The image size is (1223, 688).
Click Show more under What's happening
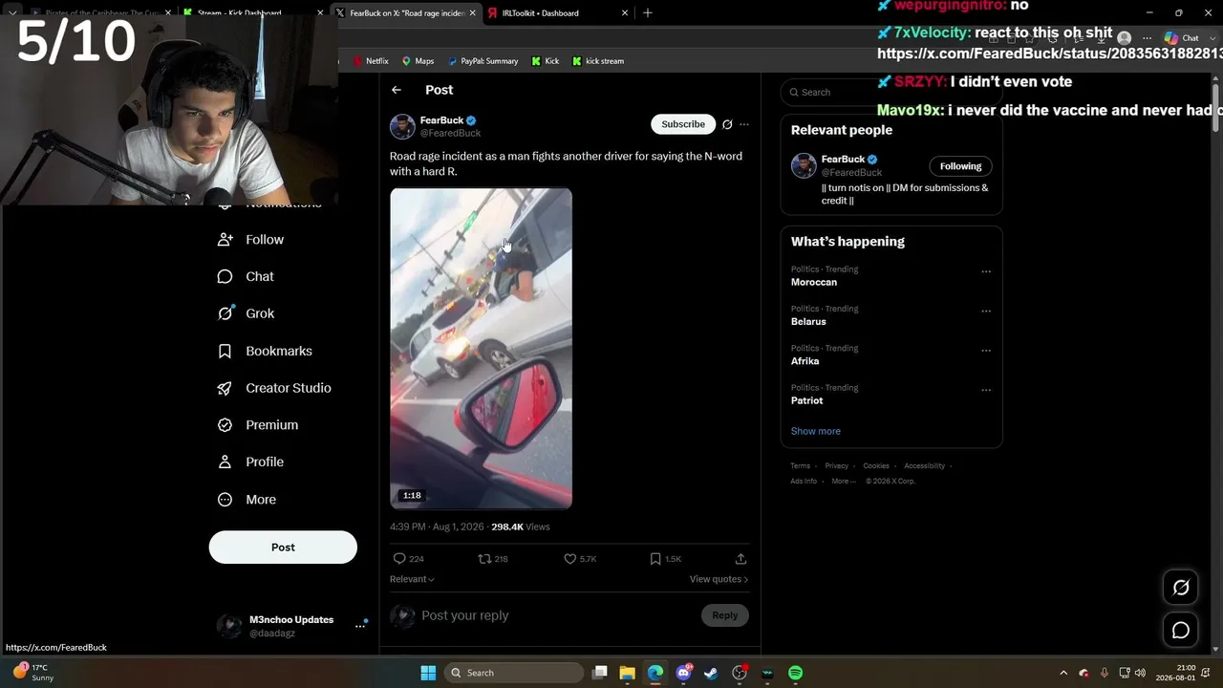(x=816, y=432)
